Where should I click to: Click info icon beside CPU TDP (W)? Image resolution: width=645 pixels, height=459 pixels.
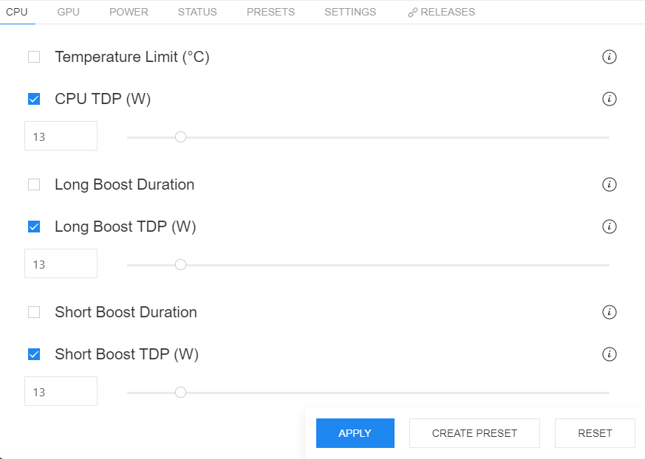pyautogui.click(x=610, y=99)
